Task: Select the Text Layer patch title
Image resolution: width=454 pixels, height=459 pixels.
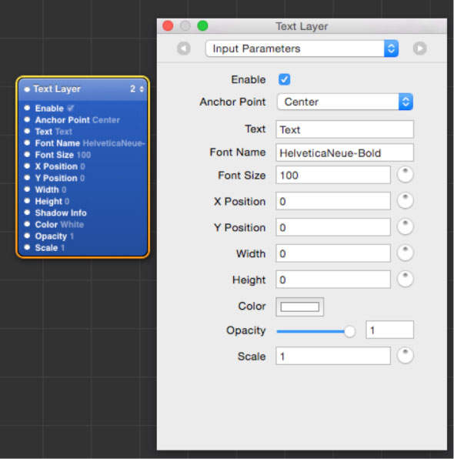Action: tap(57, 89)
